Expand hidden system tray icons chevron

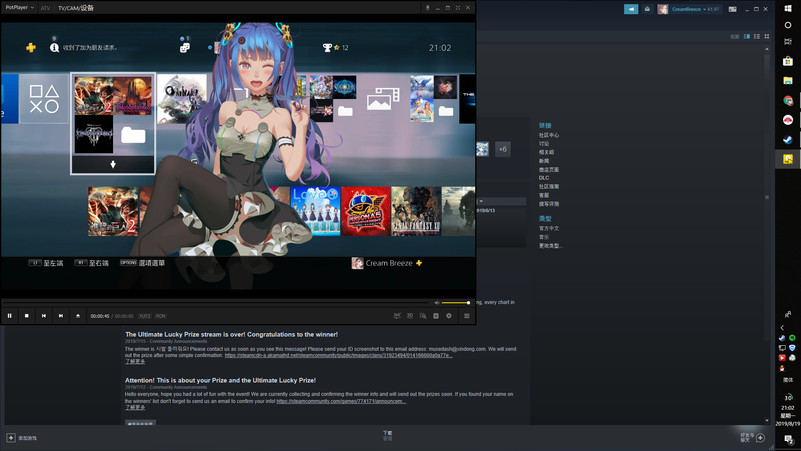click(x=782, y=328)
